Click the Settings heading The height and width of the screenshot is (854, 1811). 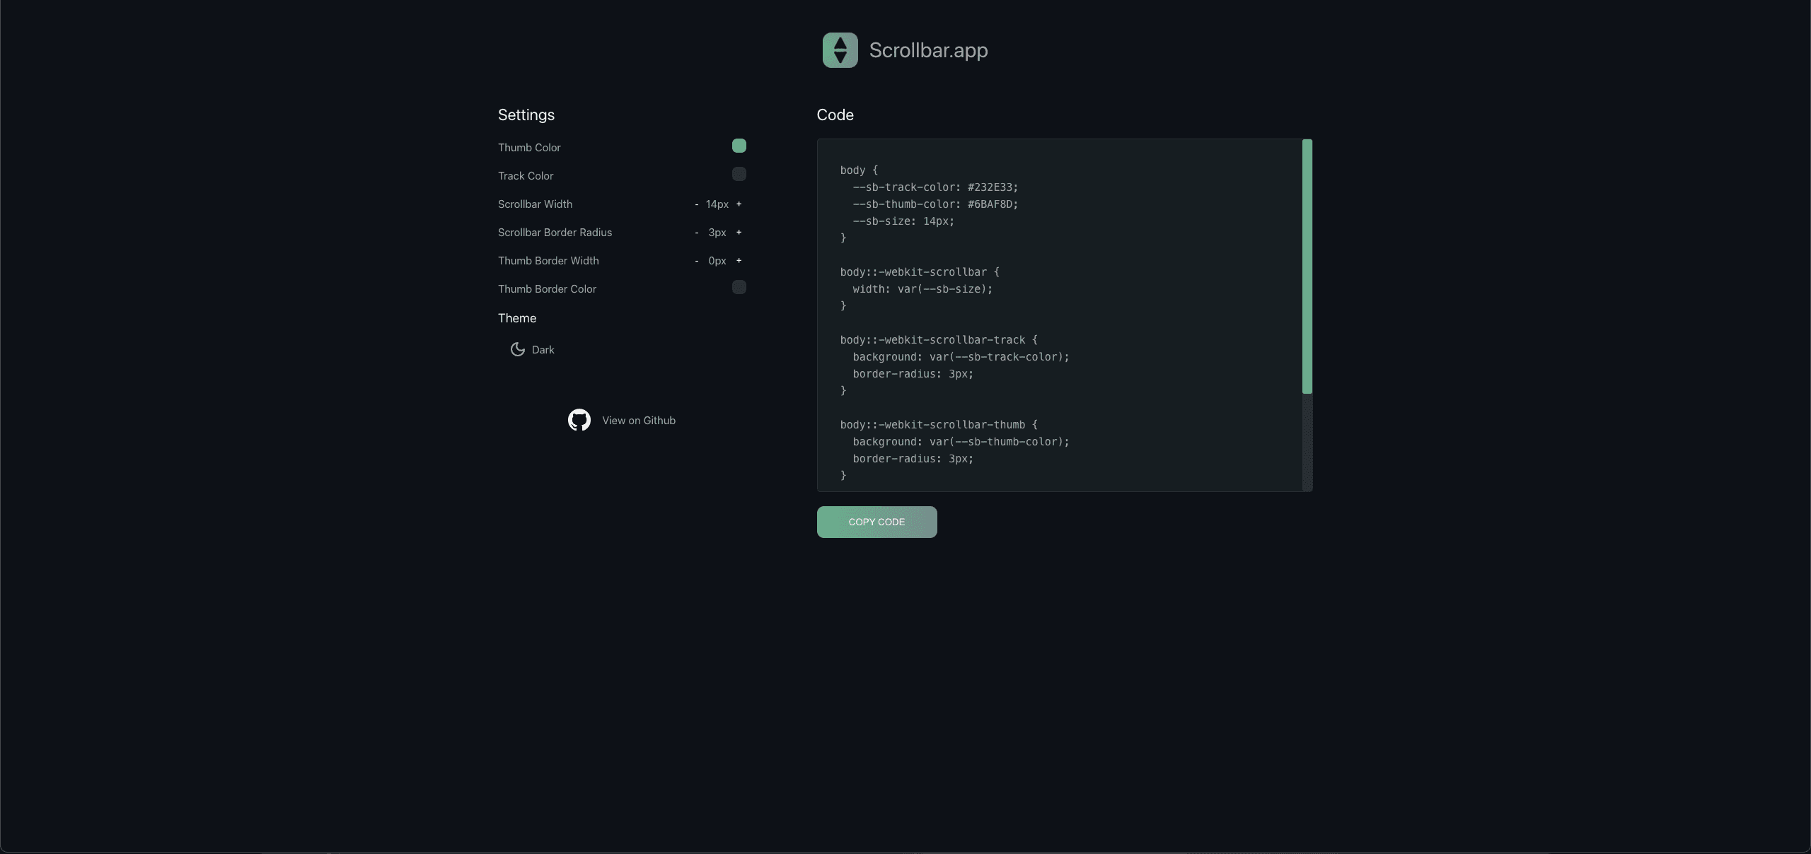coord(526,115)
